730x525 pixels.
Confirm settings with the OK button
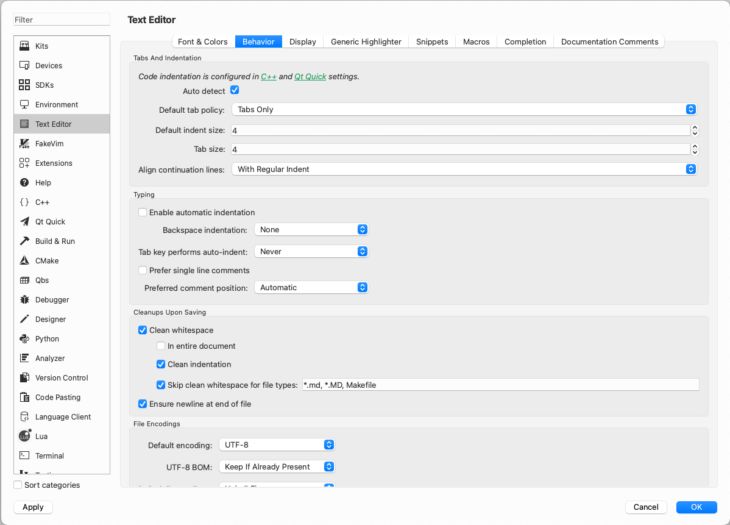point(696,507)
